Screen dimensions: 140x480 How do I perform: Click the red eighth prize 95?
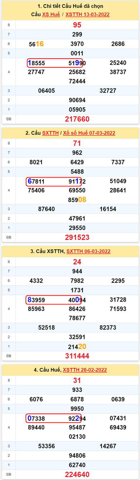pyautogui.click(x=77, y=25)
